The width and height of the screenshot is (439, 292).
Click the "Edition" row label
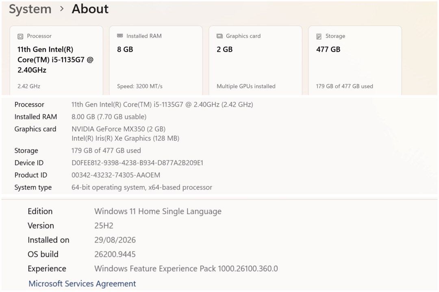(40, 211)
